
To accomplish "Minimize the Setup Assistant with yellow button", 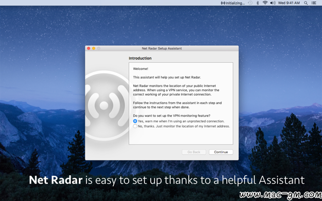I will point(94,48).
